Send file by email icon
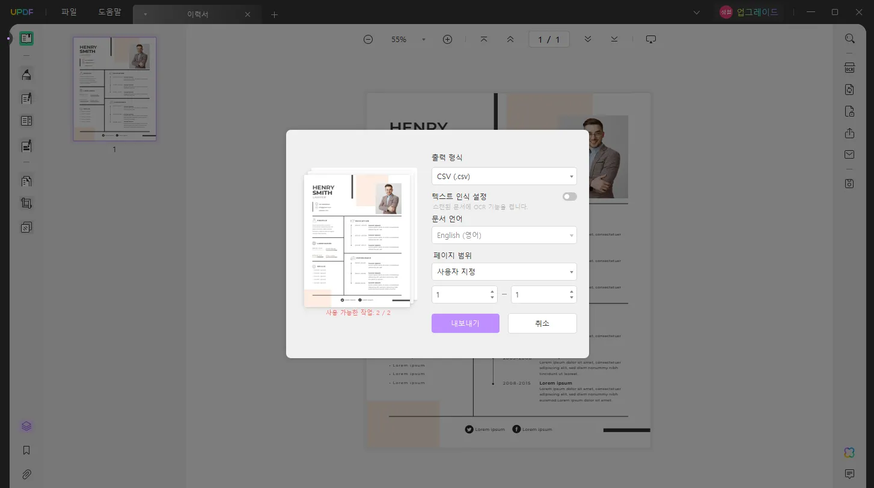The height and width of the screenshot is (488, 874). (849, 154)
